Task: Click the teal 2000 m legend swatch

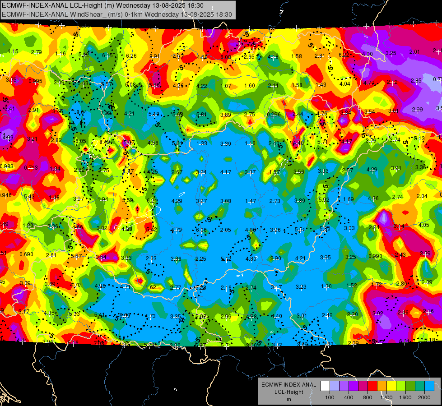Action: tap(420, 386)
